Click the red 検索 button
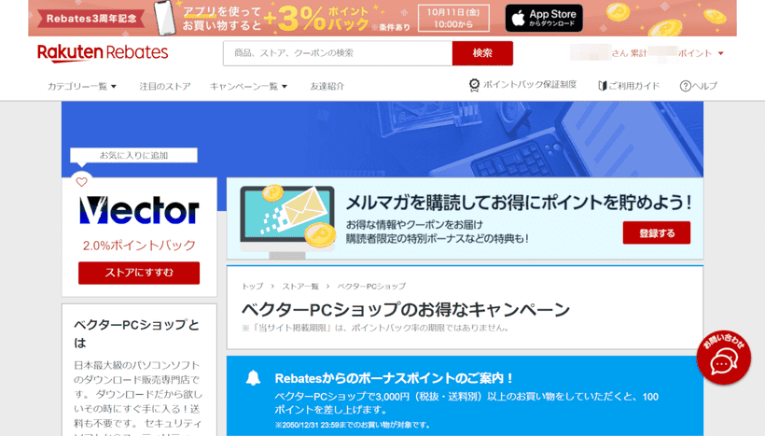 482,53
